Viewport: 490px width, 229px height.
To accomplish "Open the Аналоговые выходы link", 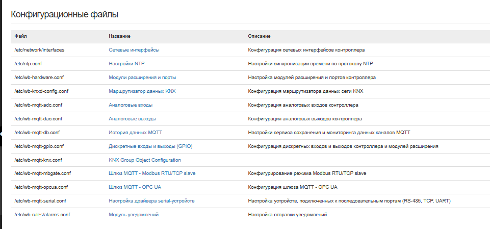I will [x=132, y=119].
